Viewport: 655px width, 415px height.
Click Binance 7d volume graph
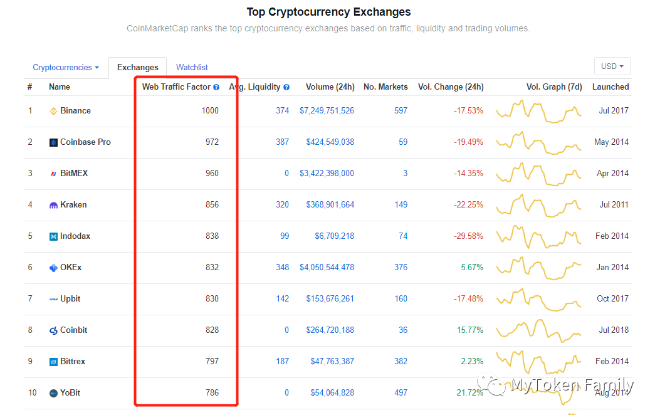pyautogui.click(x=538, y=111)
